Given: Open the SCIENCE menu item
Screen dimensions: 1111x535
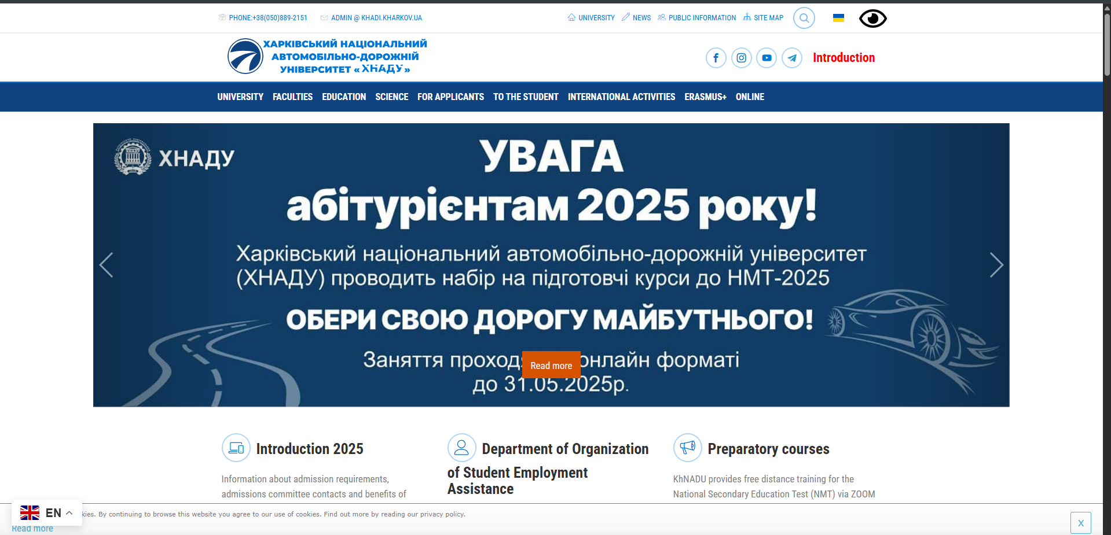Looking at the screenshot, I should tap(391, 97).
